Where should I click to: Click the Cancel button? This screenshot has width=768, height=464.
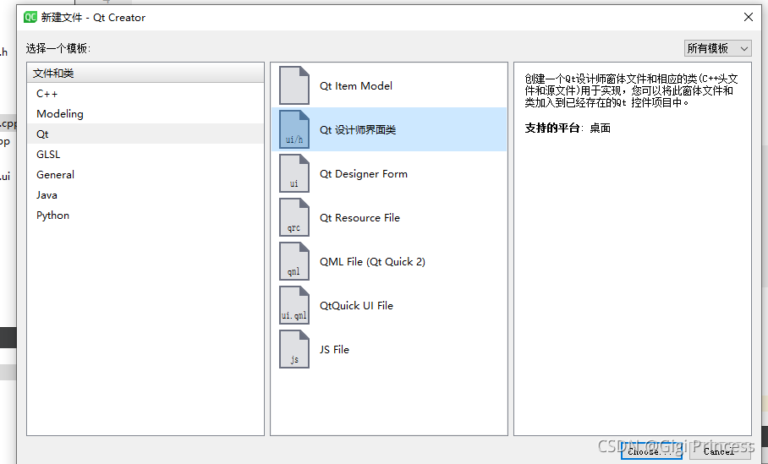point(720,452)
